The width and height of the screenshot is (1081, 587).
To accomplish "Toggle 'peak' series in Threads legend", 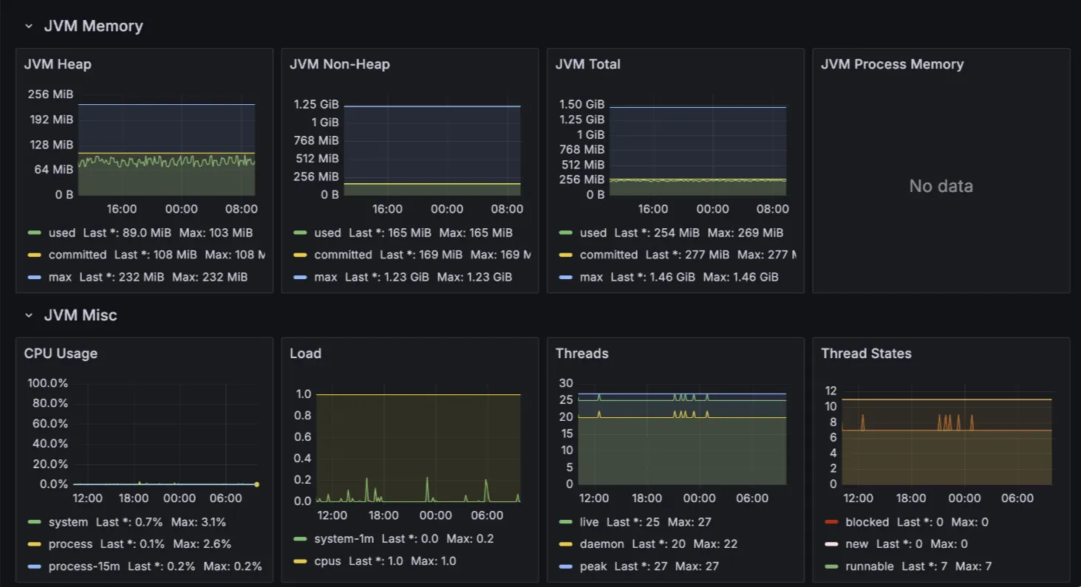I will (x=593, y=566).
